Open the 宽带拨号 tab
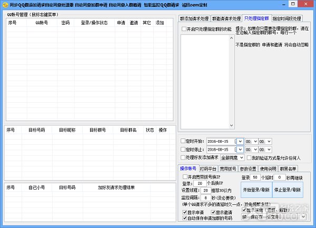 click(x=228, y=169)
